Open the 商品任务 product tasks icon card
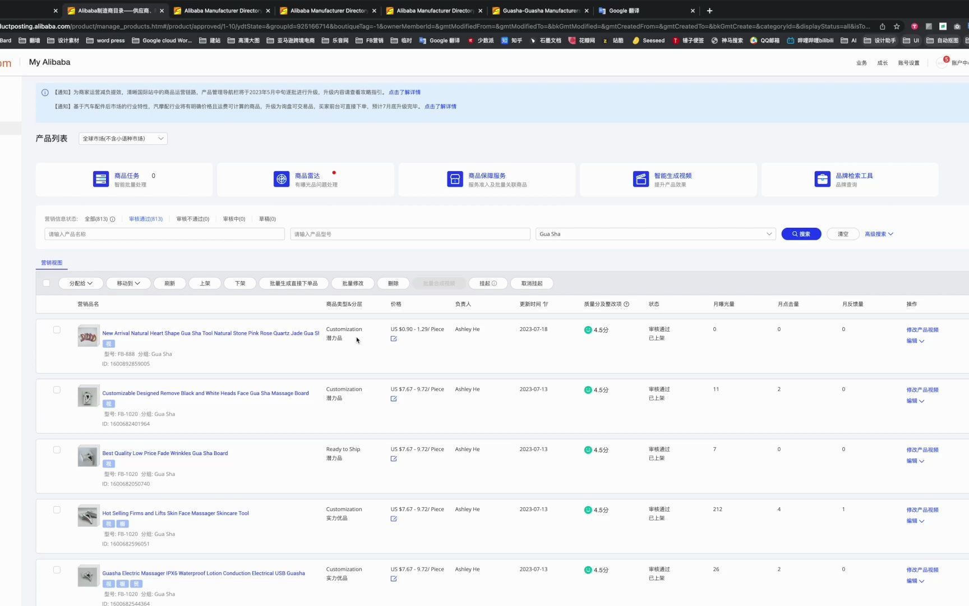Image resolution: width=969 pixels, height=606 pixels. pos(101,179)
